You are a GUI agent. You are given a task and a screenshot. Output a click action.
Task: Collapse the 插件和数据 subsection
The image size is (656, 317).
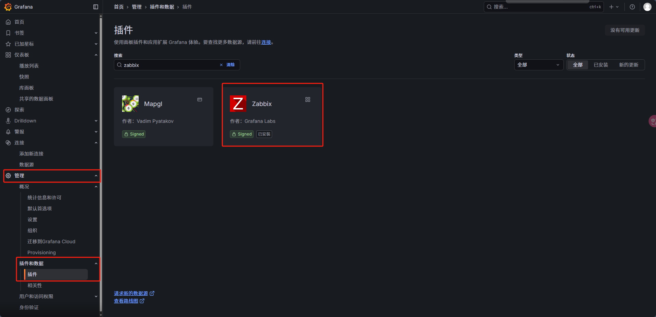click(x=96, y=263)
